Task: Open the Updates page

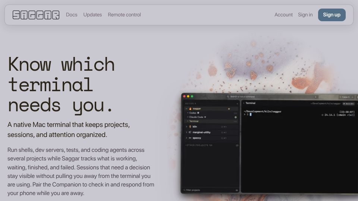Action: point(92,15)
